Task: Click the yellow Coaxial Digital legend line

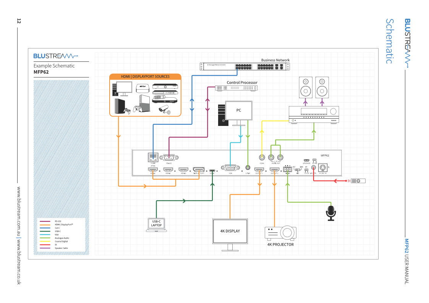Action: point(45,242)
